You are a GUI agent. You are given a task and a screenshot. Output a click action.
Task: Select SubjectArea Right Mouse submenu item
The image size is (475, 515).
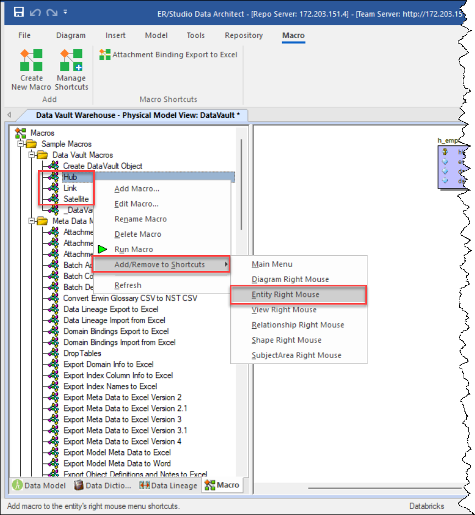click(296, 355)
